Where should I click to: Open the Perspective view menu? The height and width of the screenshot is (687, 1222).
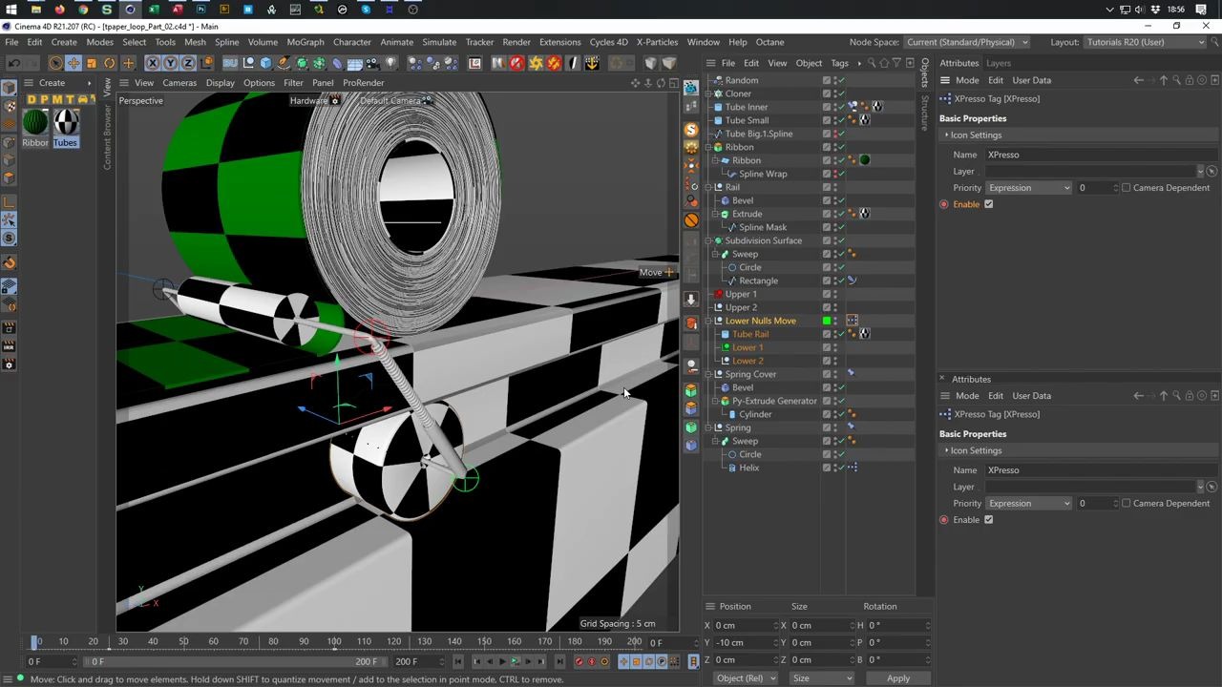[140, 100]
